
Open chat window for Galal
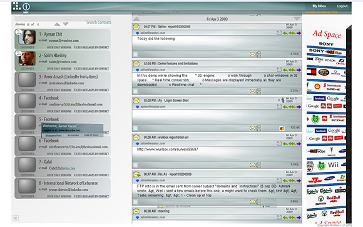tap(59, 175)
